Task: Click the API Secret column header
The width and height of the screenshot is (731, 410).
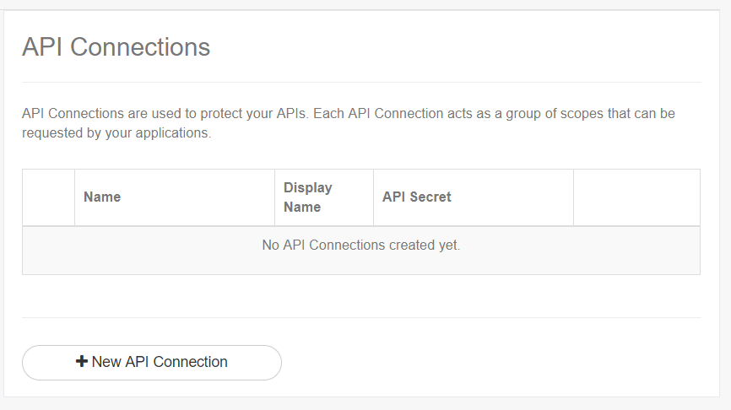Action: pyautogui.click(x=417, y=197)
